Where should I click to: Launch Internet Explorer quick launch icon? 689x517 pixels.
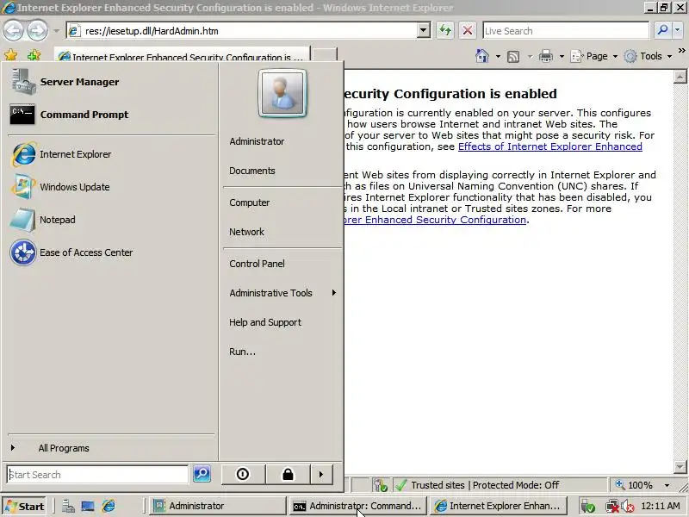(109, 507)
